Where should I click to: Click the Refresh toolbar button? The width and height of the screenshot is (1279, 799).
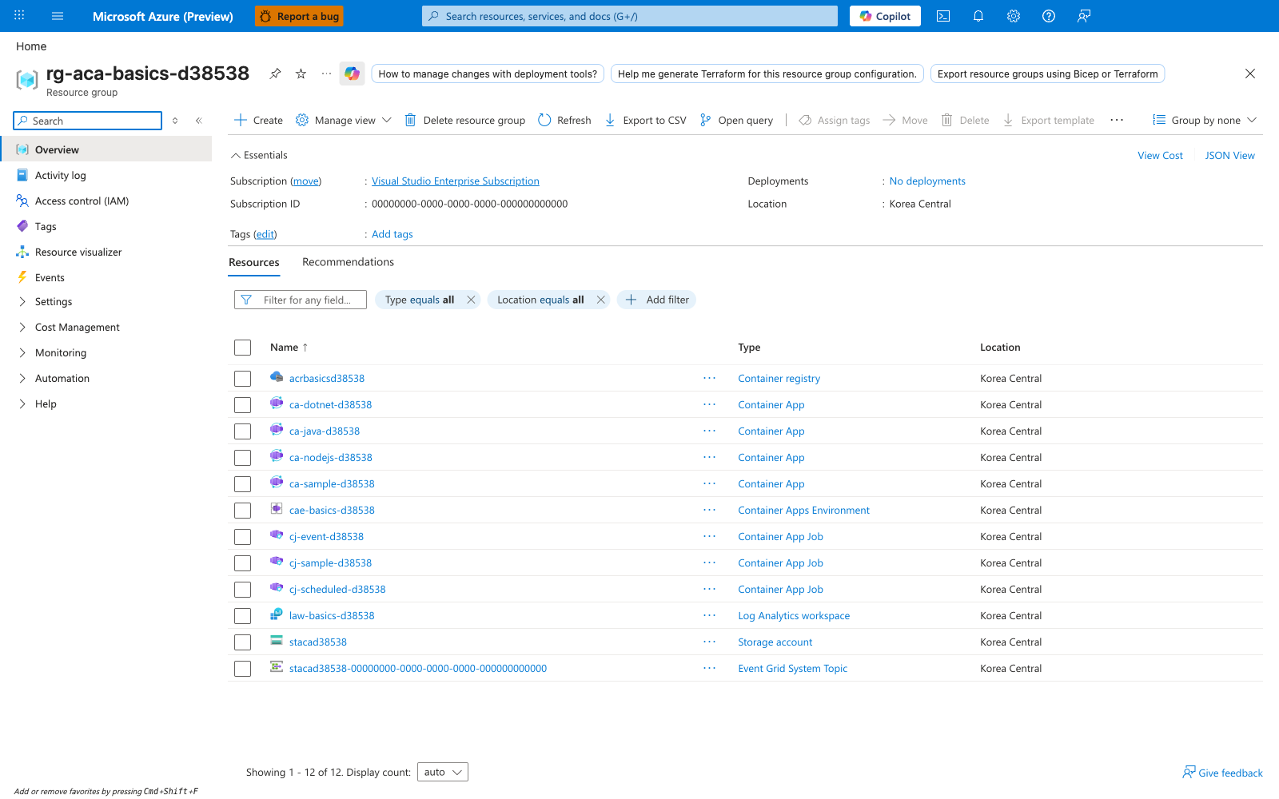(564, 120)
